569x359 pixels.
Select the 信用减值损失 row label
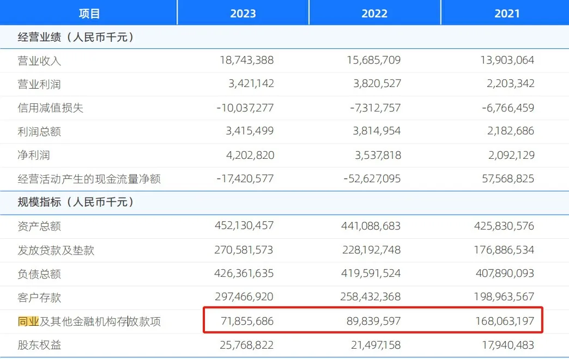click(x=50, y=108)
